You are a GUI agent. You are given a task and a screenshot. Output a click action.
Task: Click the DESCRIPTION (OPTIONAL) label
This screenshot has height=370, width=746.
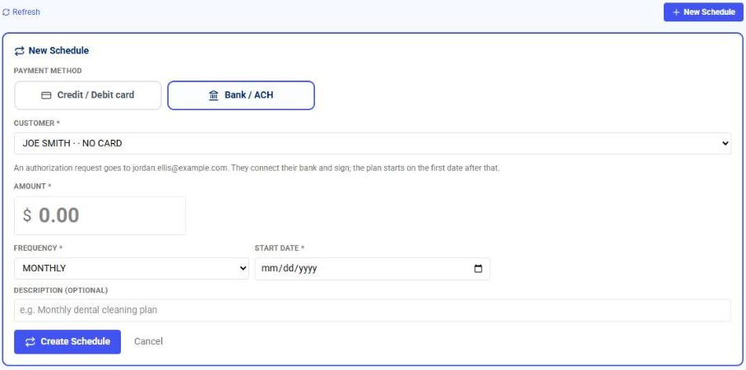(61, 290)
